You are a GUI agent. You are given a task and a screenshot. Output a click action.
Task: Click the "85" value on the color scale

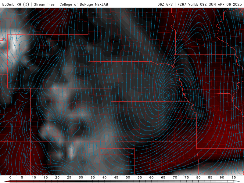(x=210, y=178)
